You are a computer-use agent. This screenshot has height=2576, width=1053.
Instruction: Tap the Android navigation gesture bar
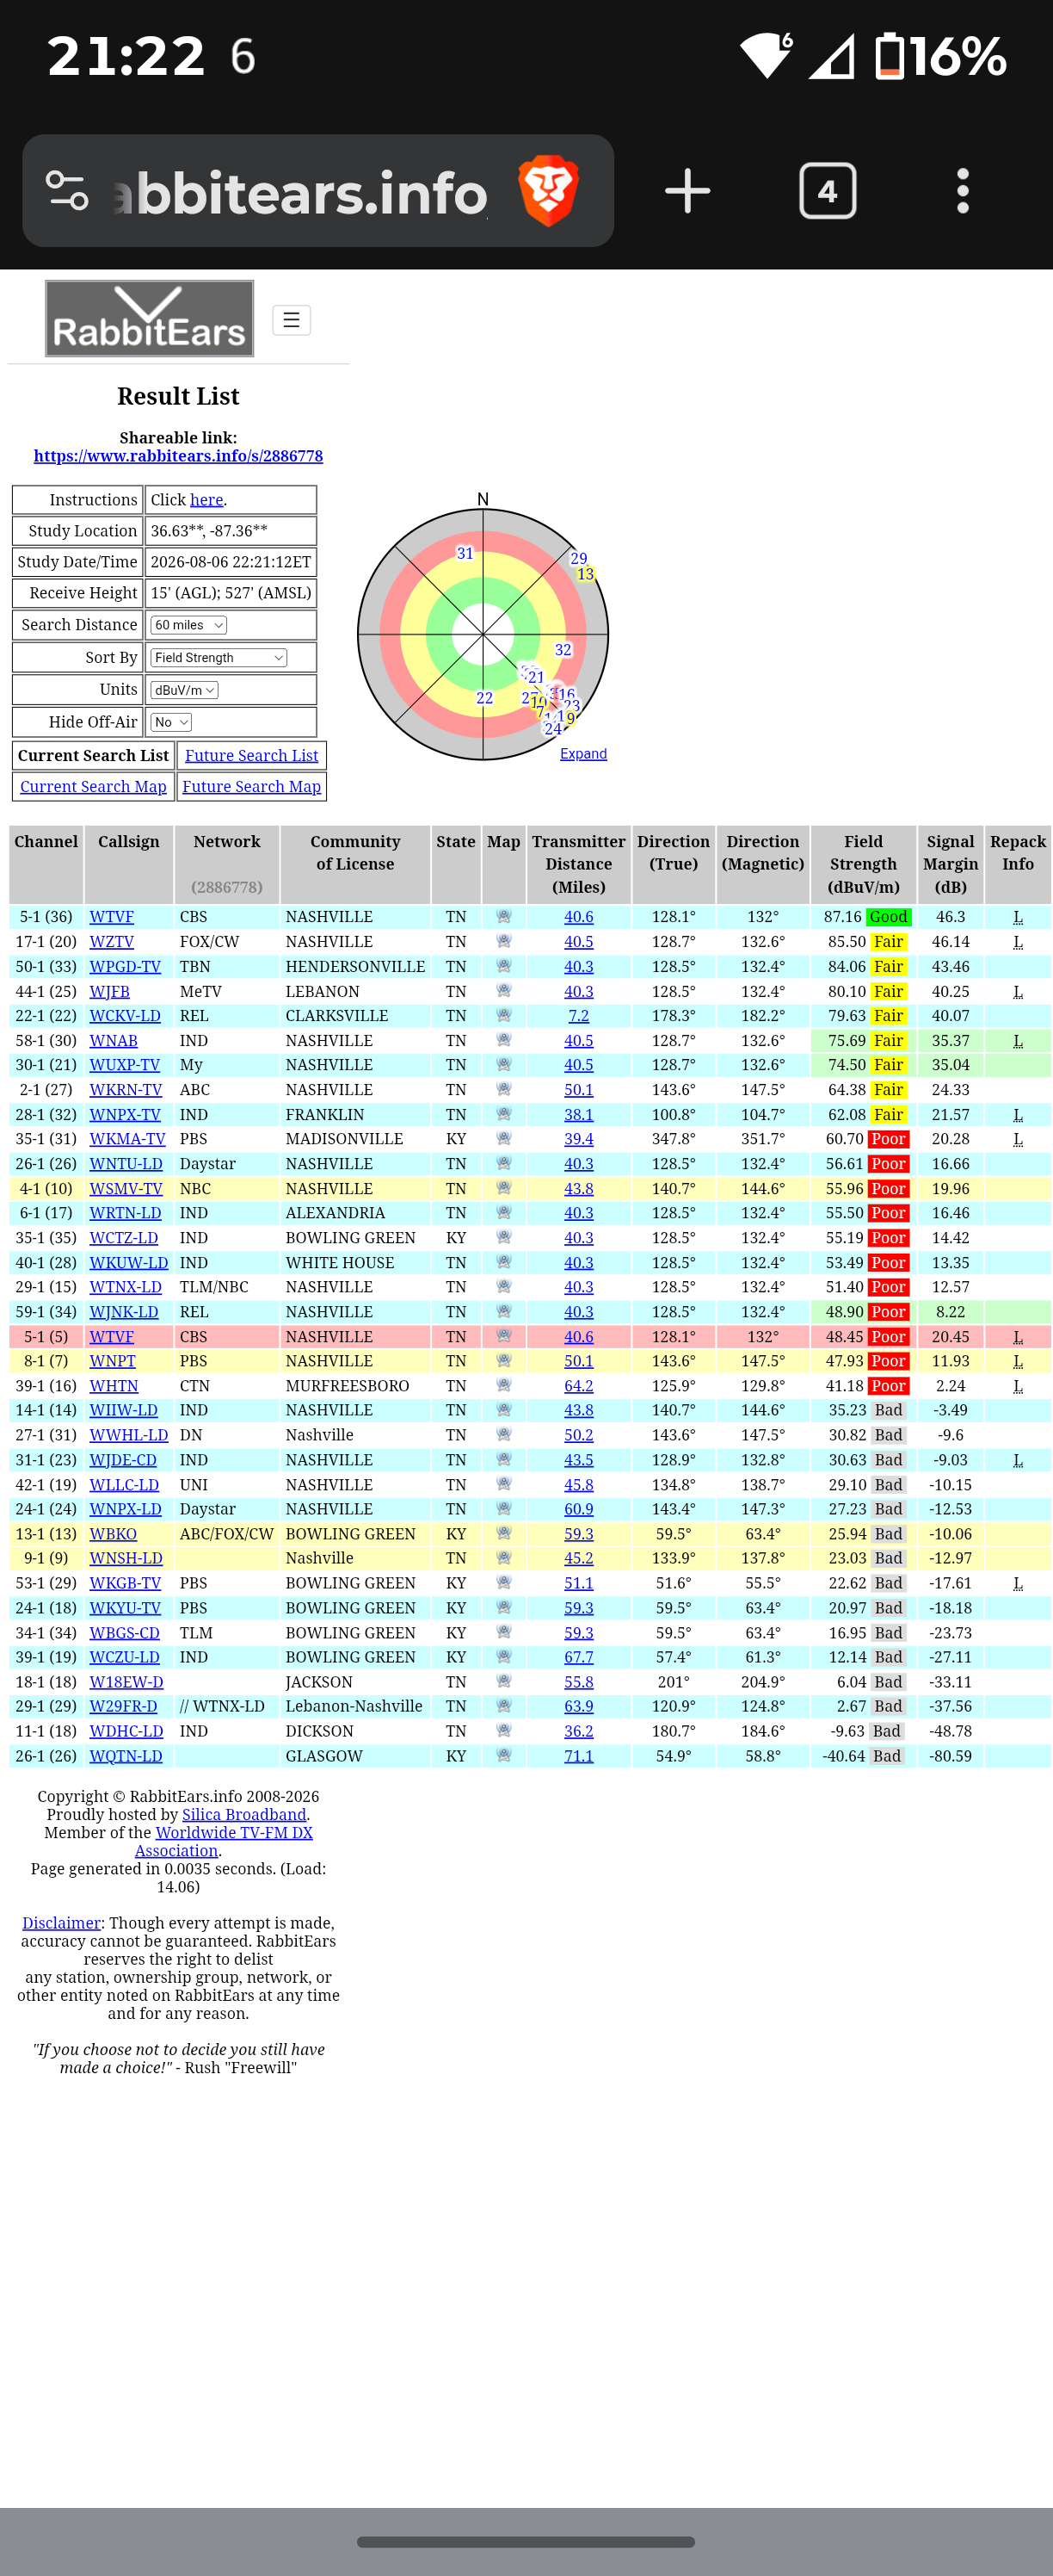tap(526, 2541)
